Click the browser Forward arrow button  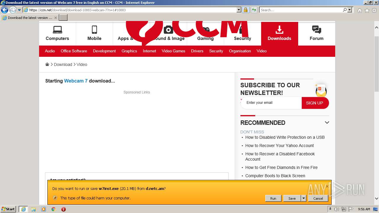point(13,10)
